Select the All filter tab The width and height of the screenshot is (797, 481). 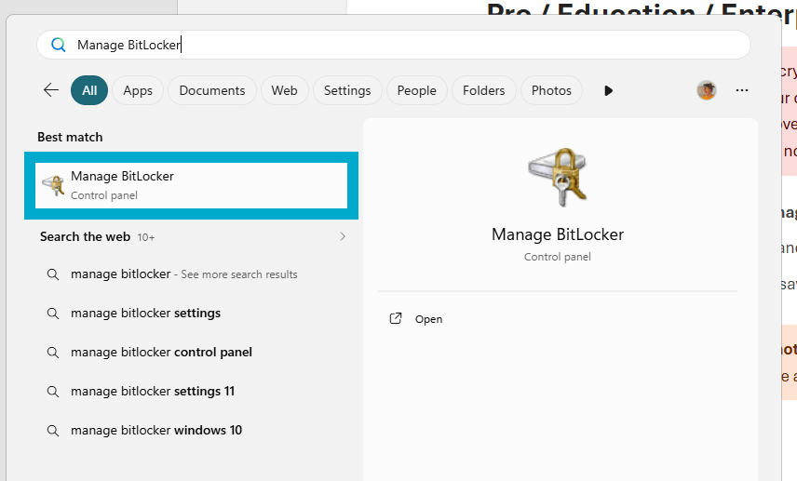coord(89,90)
